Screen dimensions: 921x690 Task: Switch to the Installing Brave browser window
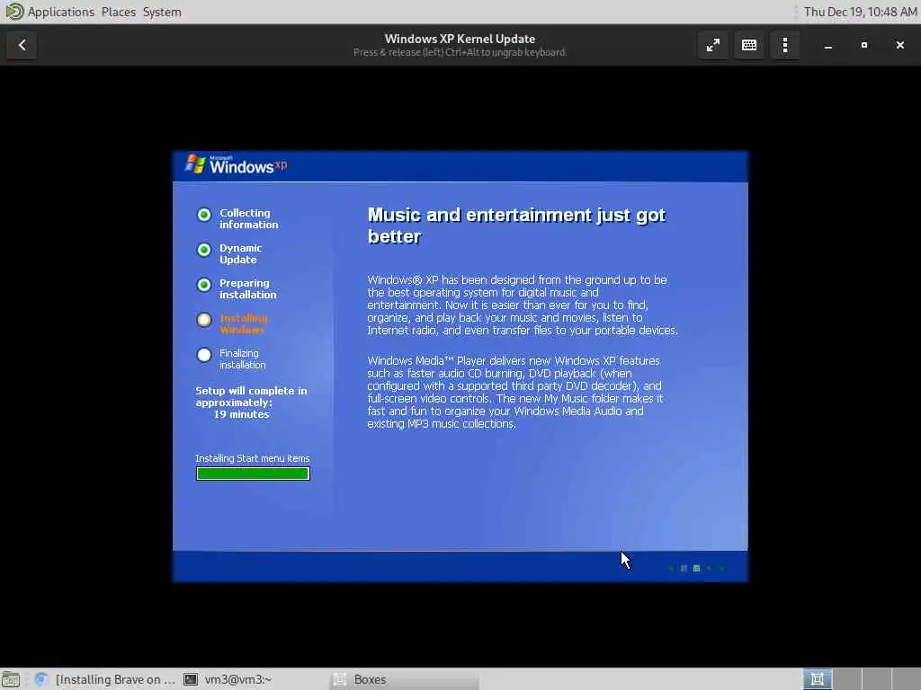[104, 679]
